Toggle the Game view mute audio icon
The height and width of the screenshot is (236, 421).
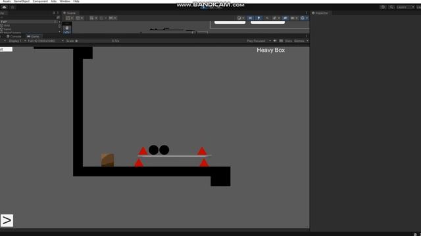pyautogui.click(x=275, y=41)
